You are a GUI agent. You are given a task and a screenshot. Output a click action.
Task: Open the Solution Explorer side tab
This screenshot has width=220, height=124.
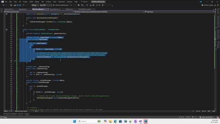218,34
